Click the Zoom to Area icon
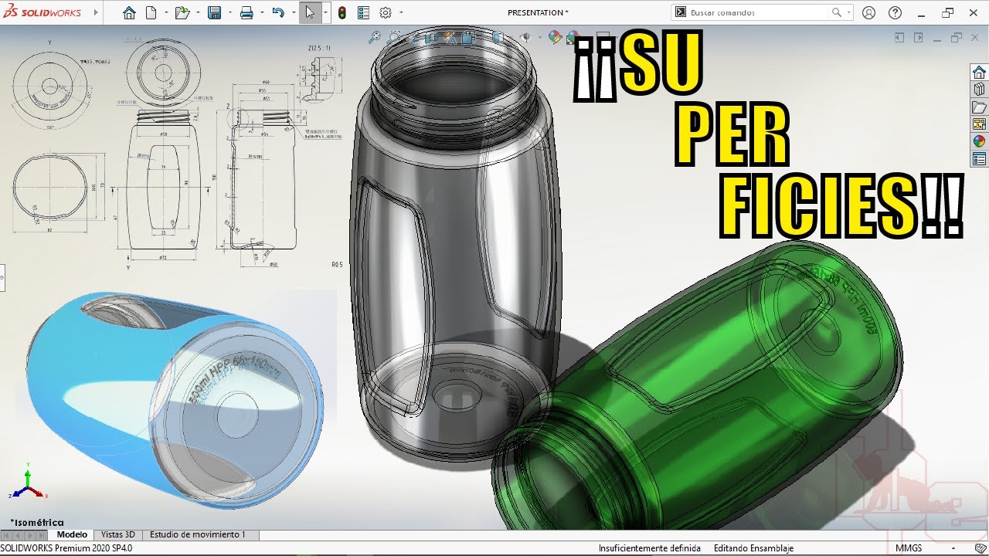 [x=394, y=36]
